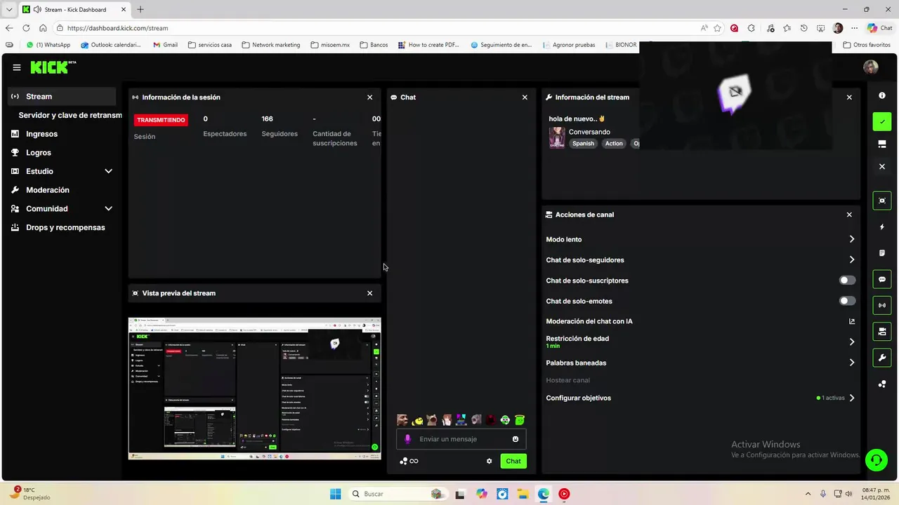Open the profile avatar top right of dashboard

871,67
